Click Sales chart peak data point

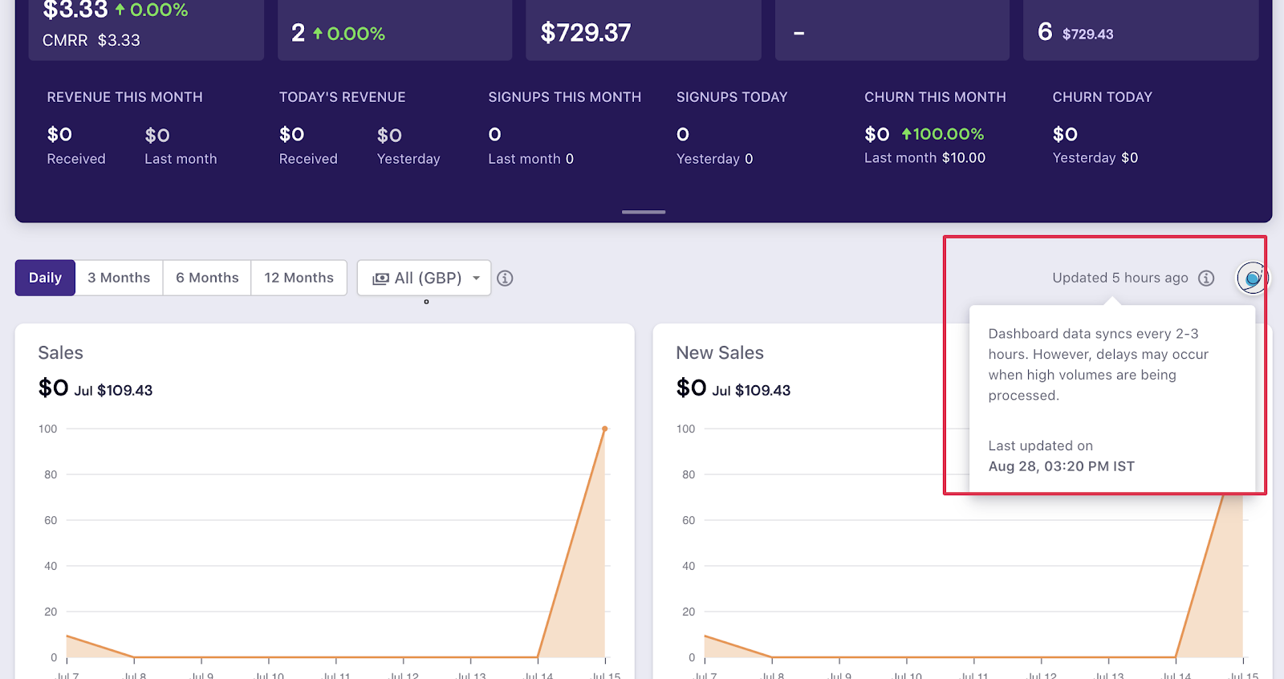tap(604, 429)
